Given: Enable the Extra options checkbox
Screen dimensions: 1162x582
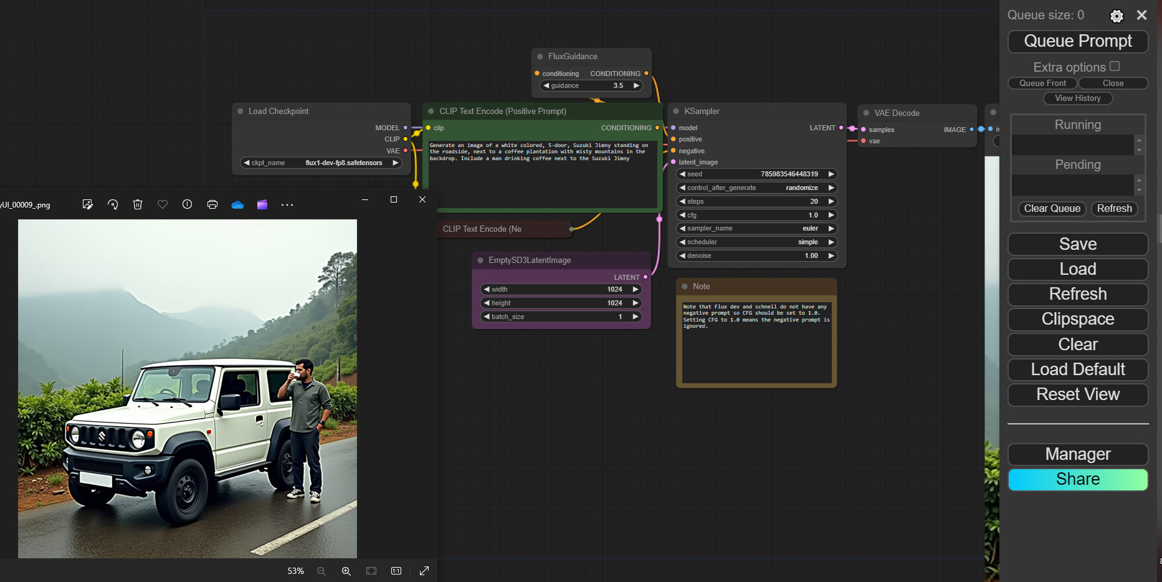Looking at the screenshot, I should pos(1115,66).
